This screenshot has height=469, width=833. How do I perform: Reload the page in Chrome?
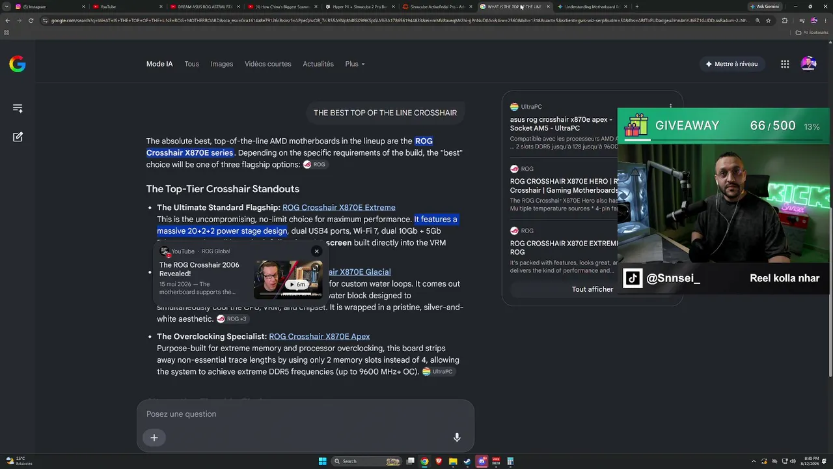31,21
